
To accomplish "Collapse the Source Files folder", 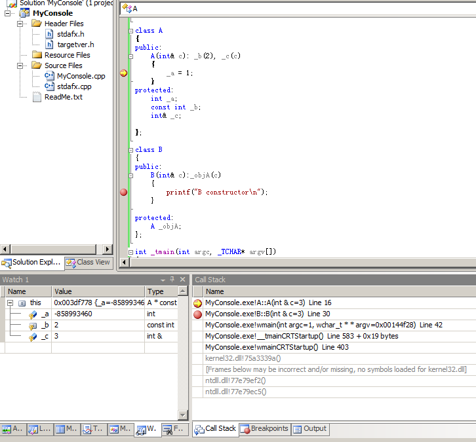I will tap(20, 65).
